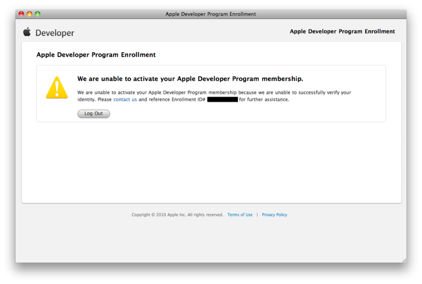
Task: Click the Developer header text
Action: pos(55,33)
